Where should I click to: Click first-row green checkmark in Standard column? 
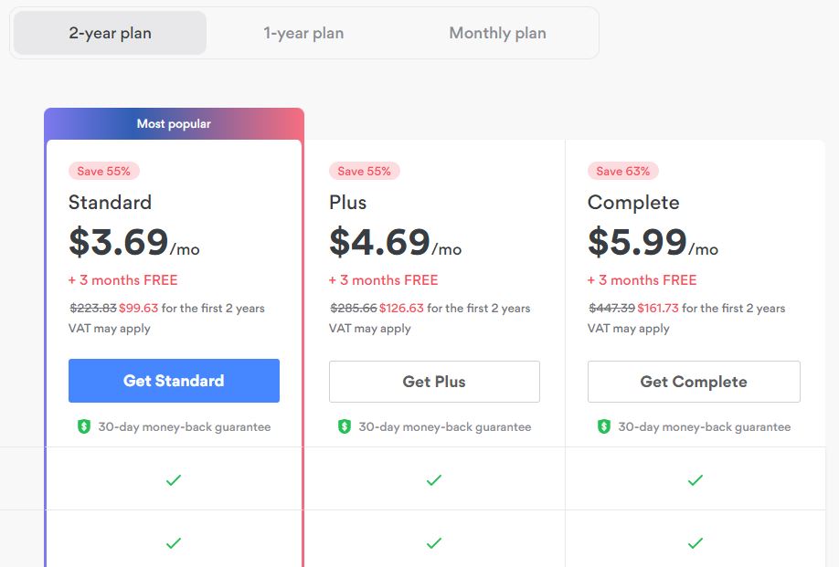tap(174, 480)
